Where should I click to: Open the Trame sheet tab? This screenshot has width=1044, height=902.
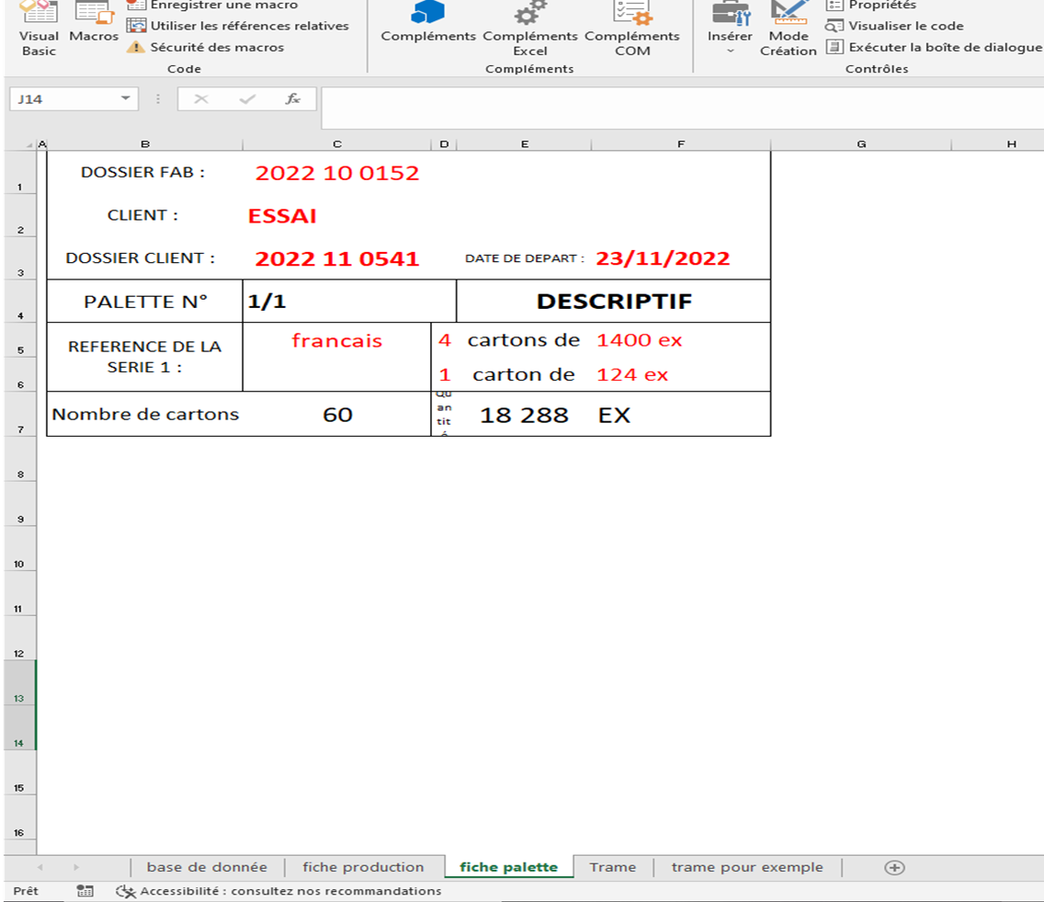tap(613, 867)
